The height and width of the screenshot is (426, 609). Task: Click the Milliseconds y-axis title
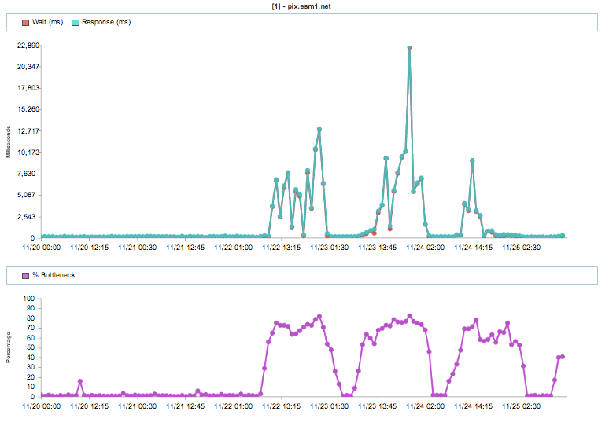click(x=9, y=142)
